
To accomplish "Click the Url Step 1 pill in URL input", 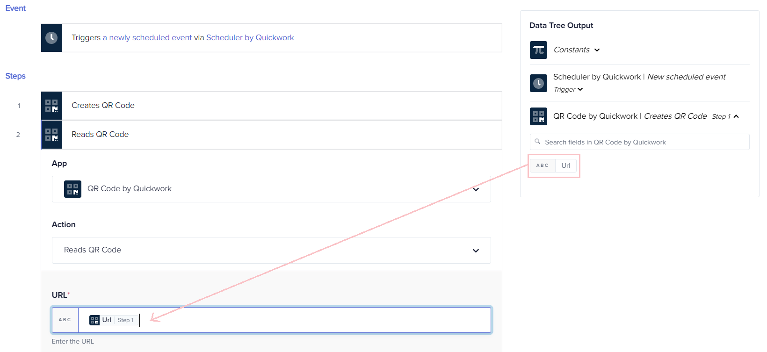I will [114, 320].
